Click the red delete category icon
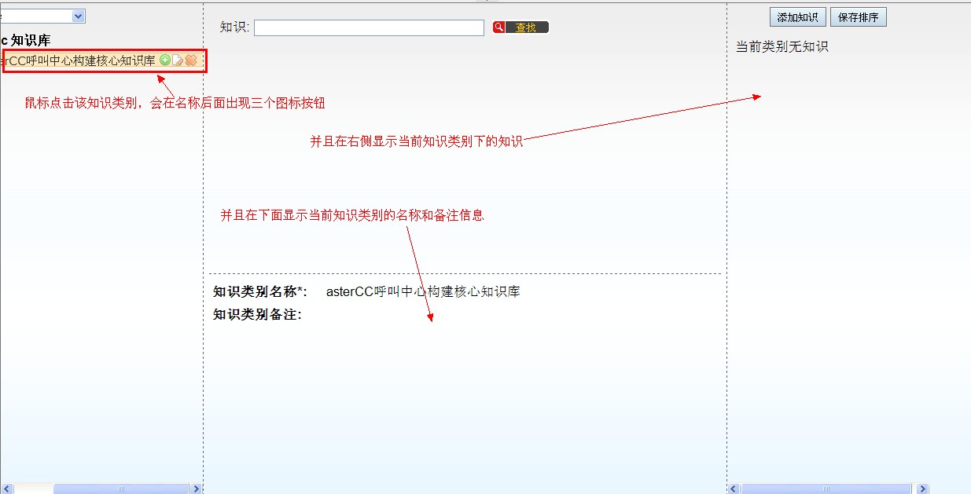Screen dimensions: 971x494 (190, 60)
